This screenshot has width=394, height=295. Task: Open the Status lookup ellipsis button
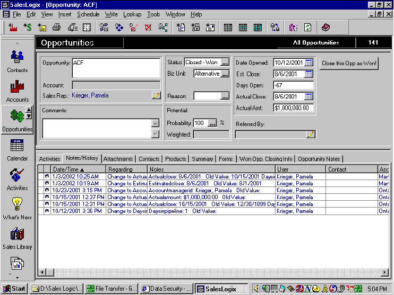click(225, 62)
